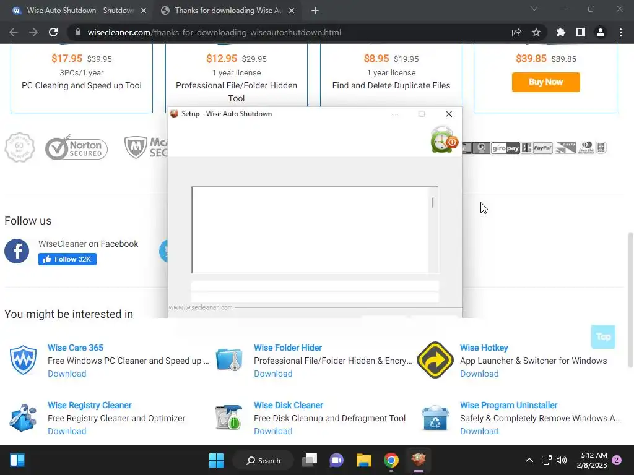The width and height of the screenshot is (634, 475).
Task: Download Wise Disk Cleaner
Action: 273,431
